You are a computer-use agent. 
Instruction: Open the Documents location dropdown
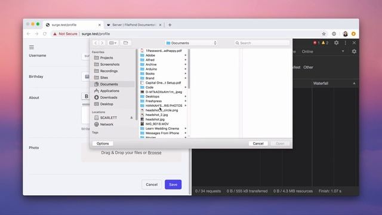[x=191, y=43]
